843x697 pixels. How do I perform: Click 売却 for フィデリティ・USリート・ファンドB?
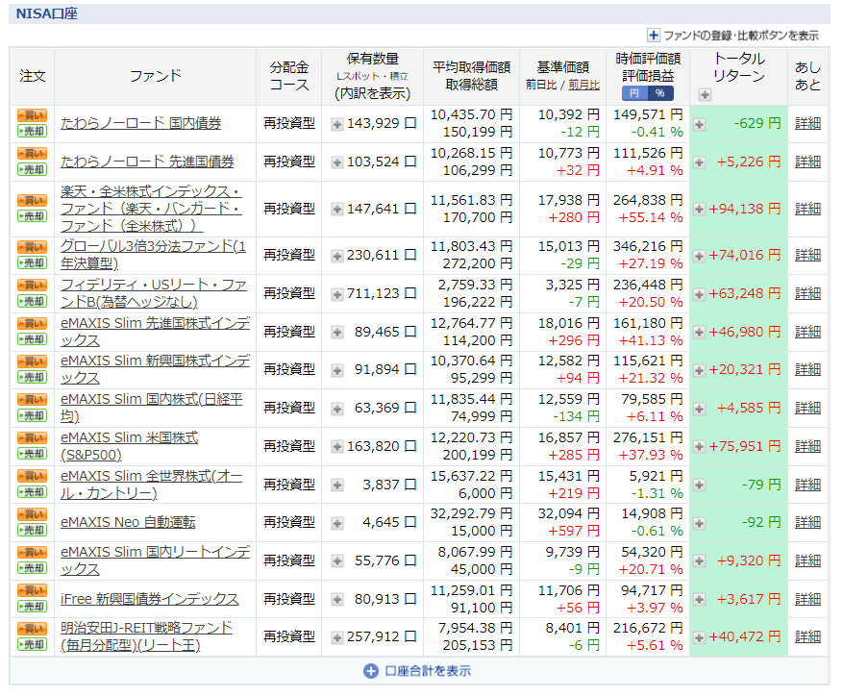[33, 302]
